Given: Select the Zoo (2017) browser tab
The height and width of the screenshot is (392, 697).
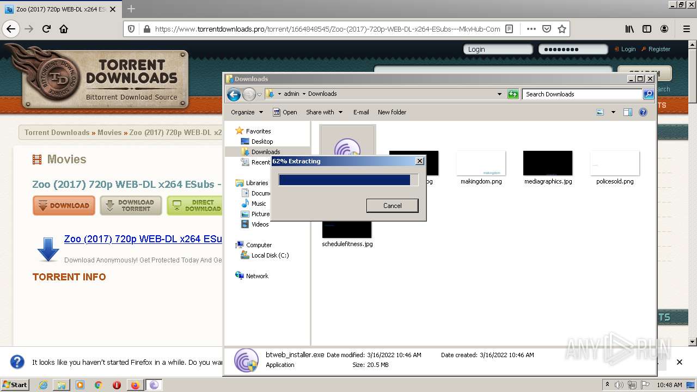Looking at the screenshot, I should tap(60, 9).
